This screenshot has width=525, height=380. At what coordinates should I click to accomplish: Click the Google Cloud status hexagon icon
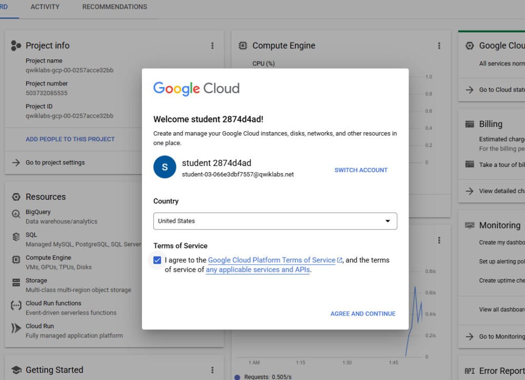coord(470,46)
